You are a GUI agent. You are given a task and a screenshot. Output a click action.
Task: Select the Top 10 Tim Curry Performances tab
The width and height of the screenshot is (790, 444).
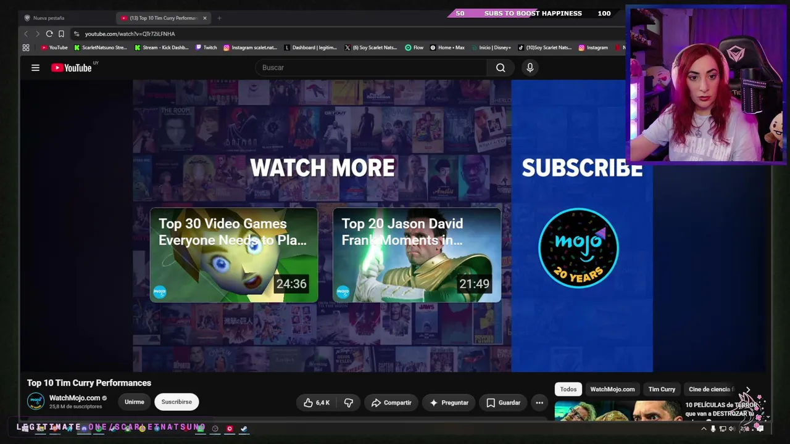point(164,18)
